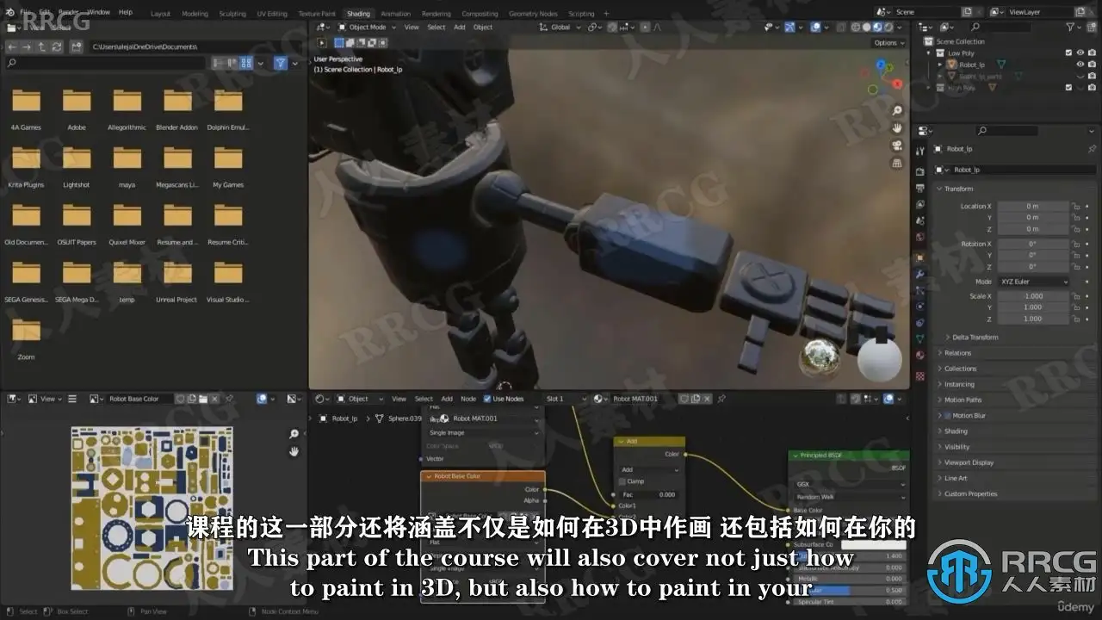Toggle the Motion Blur checkbox
Screen dimensions: 1102x620
click(x=949, y=416)
